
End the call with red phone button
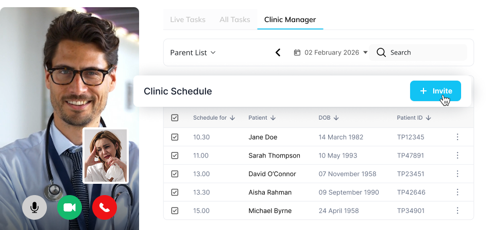[x=105, y=207]
